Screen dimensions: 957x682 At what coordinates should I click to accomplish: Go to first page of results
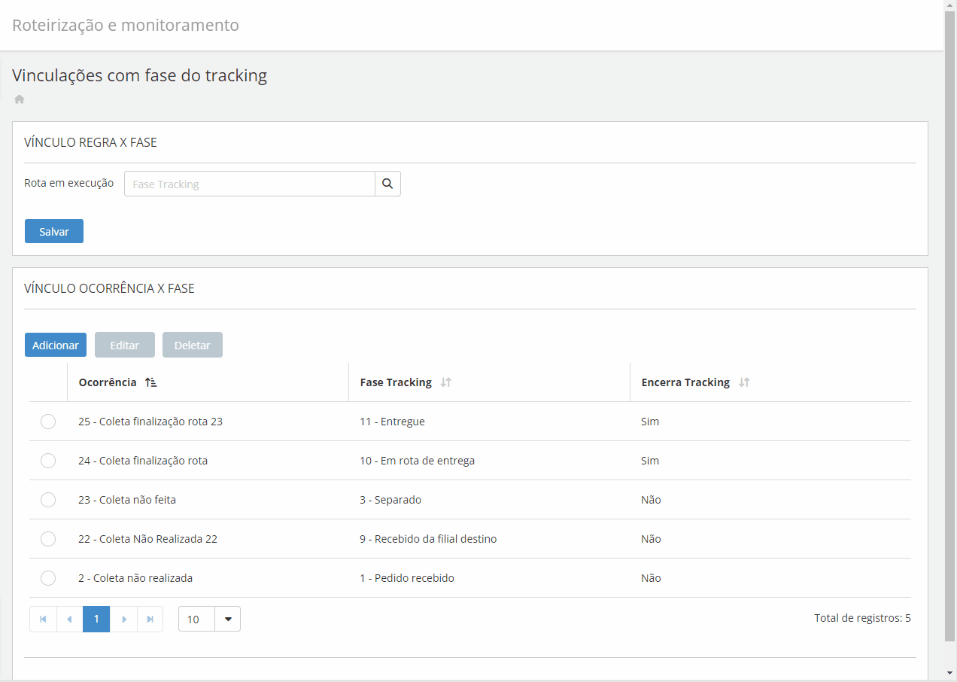43,619
